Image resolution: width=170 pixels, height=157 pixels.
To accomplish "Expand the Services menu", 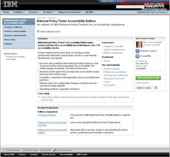I will (34, 12).
